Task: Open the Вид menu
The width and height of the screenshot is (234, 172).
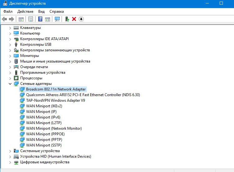Action: coord(41,12)
